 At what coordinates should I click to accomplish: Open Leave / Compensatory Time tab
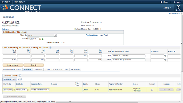pyautogui.click(x=57, y=70)
